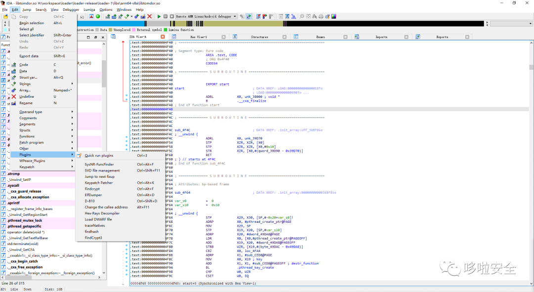Click the red X Undefine toolbar icon
This screenshot has height=292, width=534.
pyautogui.click(x=149, y=16)
